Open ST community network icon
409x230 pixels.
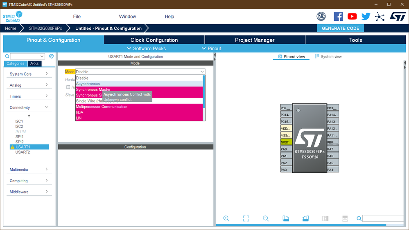(x=380, y=17)
